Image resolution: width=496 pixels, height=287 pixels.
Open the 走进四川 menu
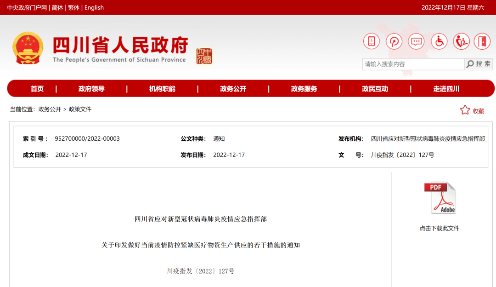[446, 89]
